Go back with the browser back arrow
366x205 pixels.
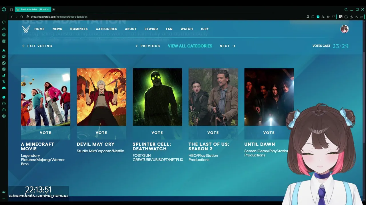11,17
